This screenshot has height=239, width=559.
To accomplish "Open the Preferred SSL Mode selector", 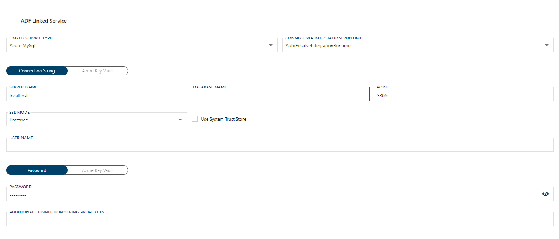I will (96, 120).
